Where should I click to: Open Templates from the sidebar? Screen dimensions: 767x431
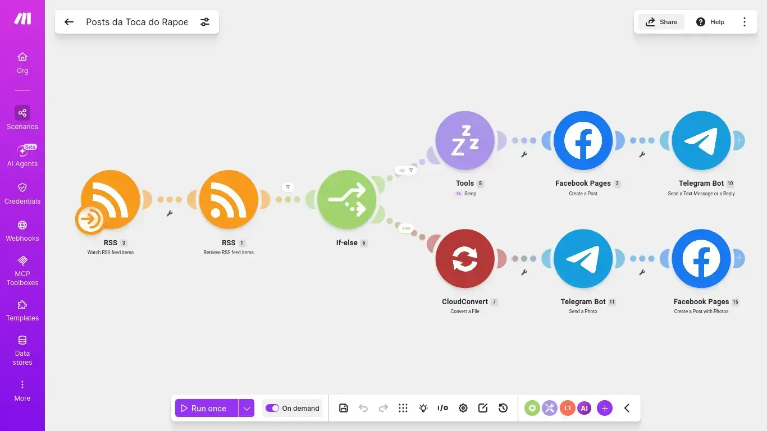[x=22, y=310]
